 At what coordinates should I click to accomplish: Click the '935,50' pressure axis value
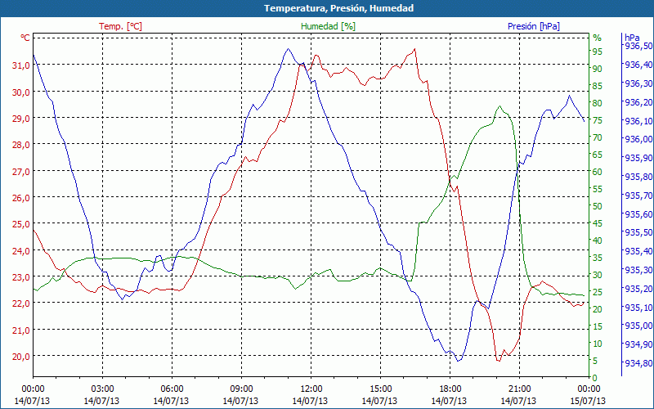638,232
